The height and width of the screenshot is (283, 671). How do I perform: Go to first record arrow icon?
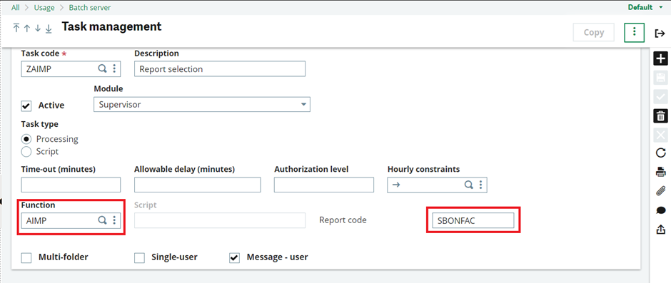point(16,29)
